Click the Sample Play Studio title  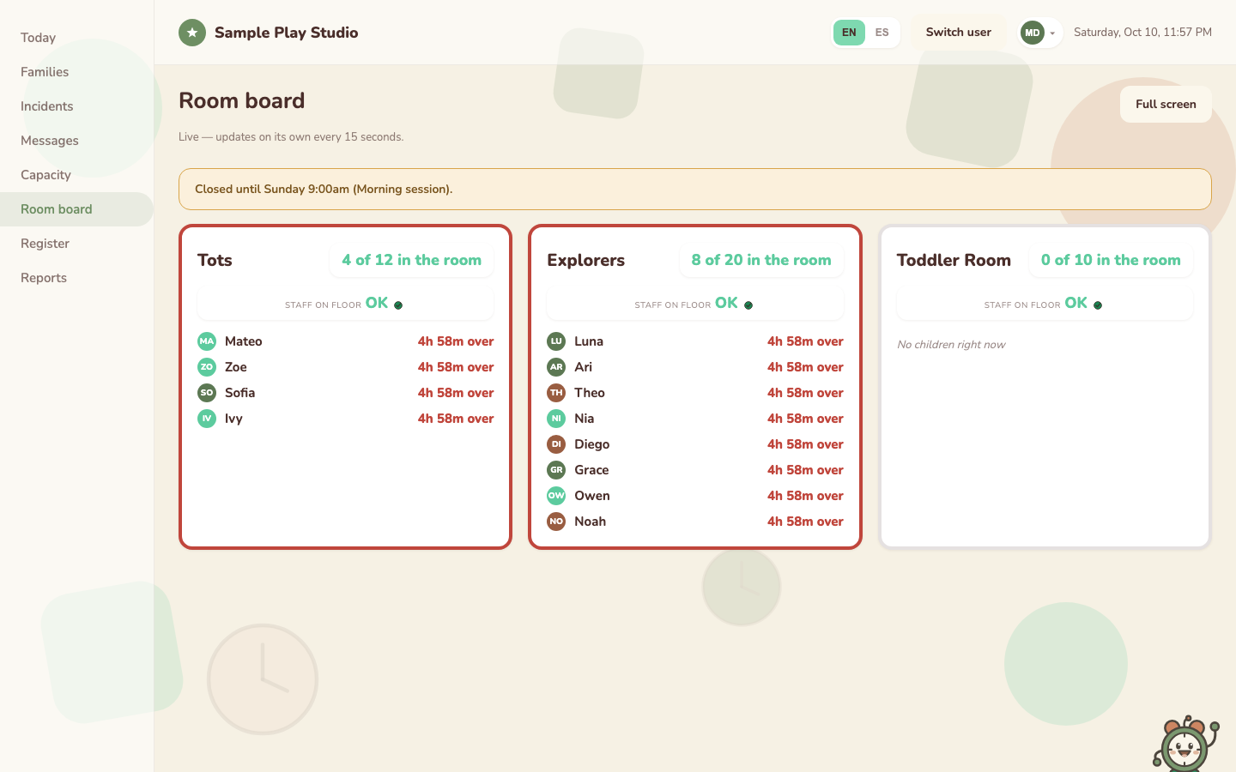[286, 33]
